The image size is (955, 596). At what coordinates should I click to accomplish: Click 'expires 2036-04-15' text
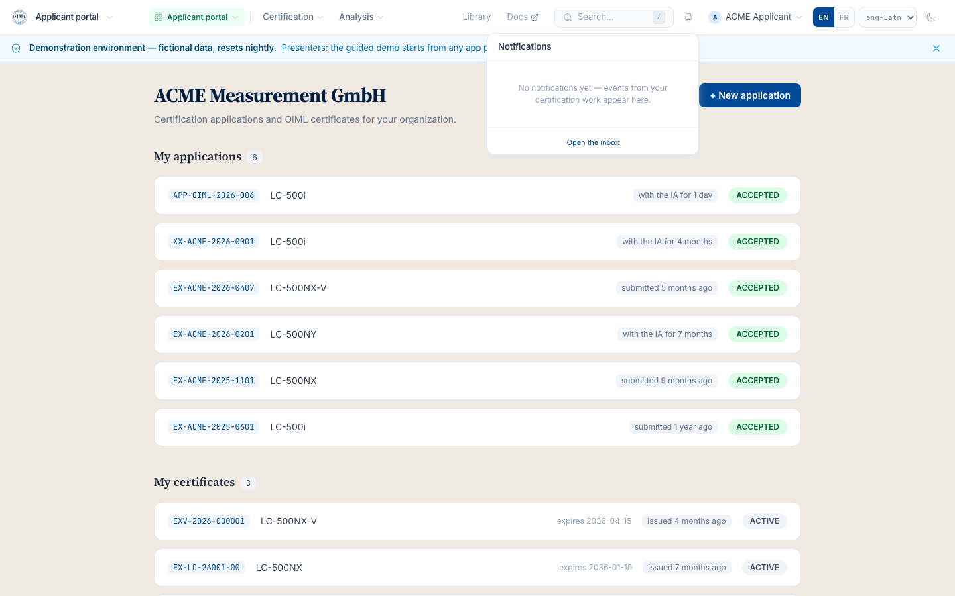(x=594, y=521)
